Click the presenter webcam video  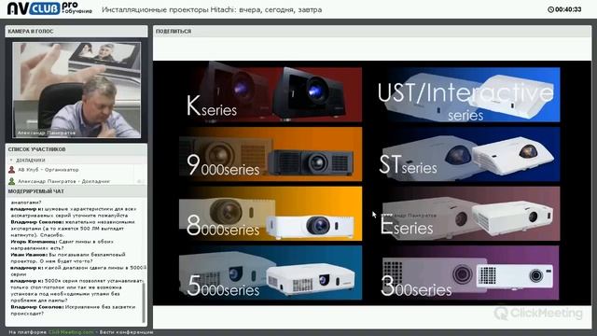pyautogui.click(x=76, y=90)
